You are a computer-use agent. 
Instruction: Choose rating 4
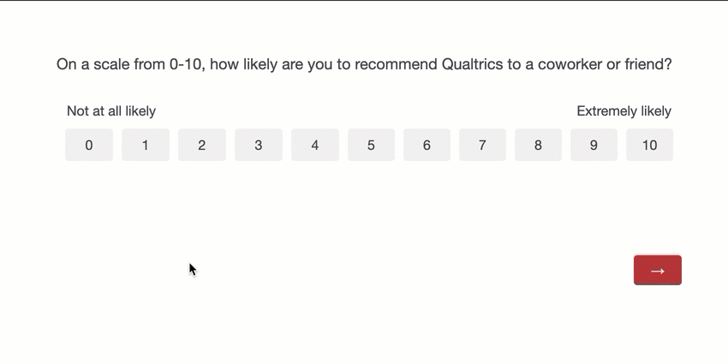[x=315, y=145]
